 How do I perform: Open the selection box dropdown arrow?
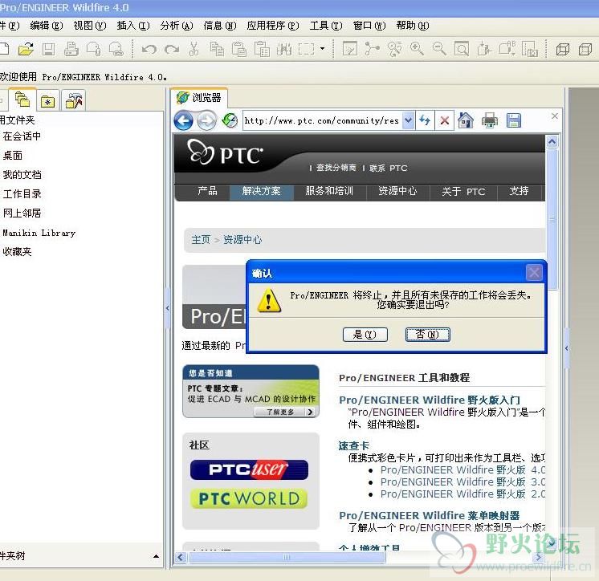[x=323, y=49]
